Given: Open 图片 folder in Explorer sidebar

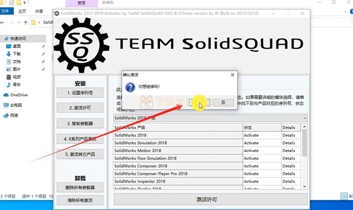Looking at the screenshot, I should 16,69.
